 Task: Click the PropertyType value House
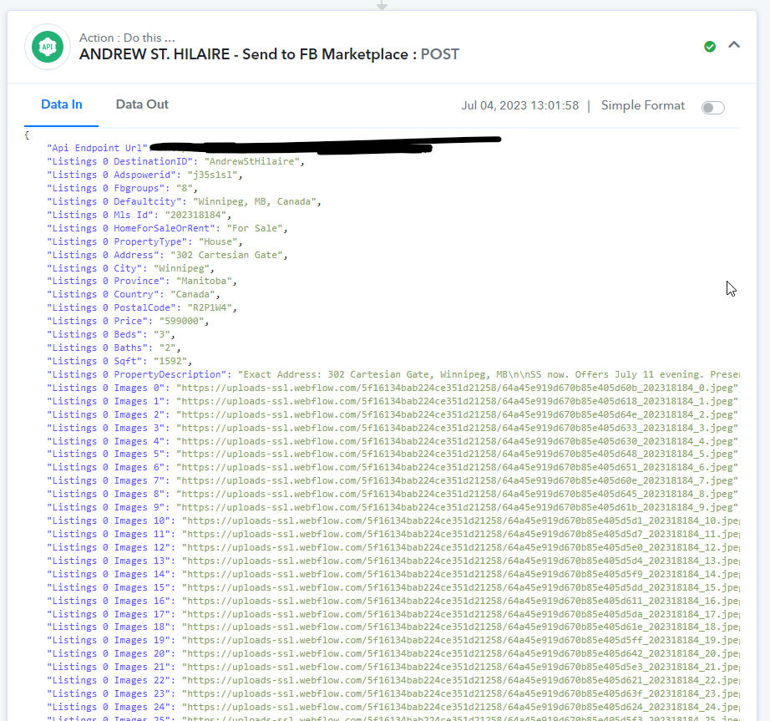click(218, 241)
